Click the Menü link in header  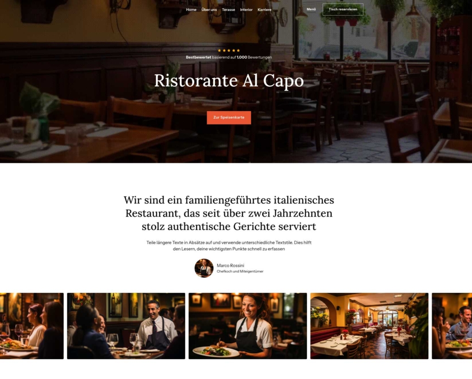[x=311, y=9]
